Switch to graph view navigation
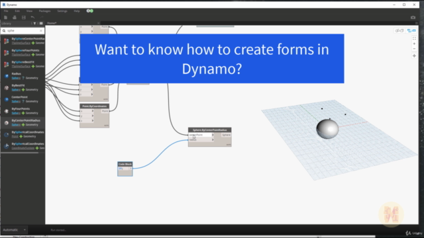 click(411, 30)
